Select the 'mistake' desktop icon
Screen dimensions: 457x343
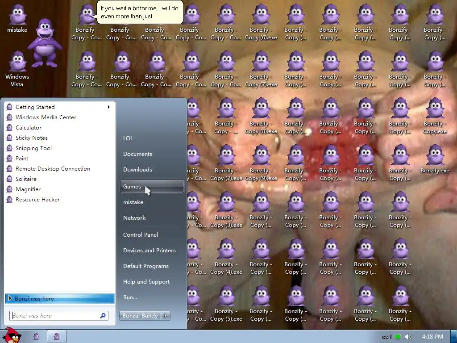(x=17, y=18)
